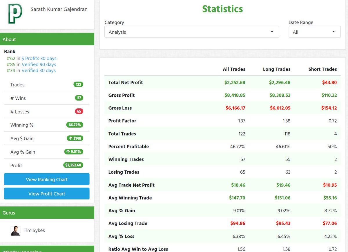
Task: Click the $18.46 Avg Trade Net Profit value
Action: [238, 185]
